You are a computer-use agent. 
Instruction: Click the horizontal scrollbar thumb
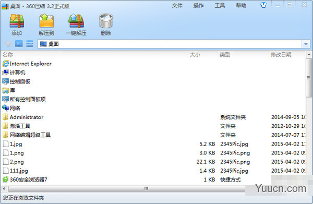pos(146,189)
